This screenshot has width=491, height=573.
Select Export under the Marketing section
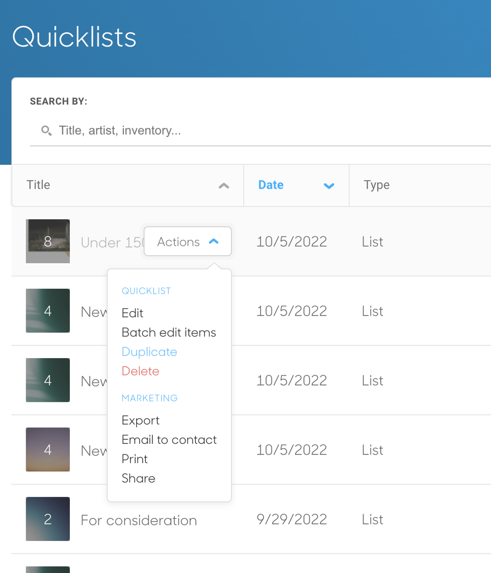point(141,420)
